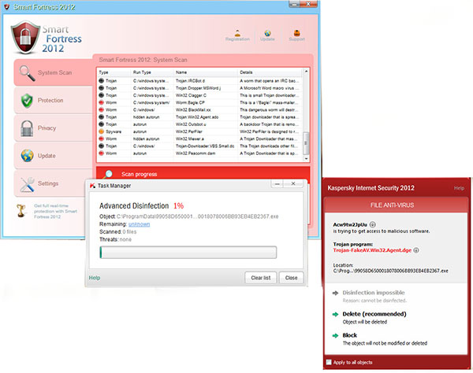Select the System Scan magnifier icon
The height and width of the screenshot is (373, 473).
(x=27, y=73)
